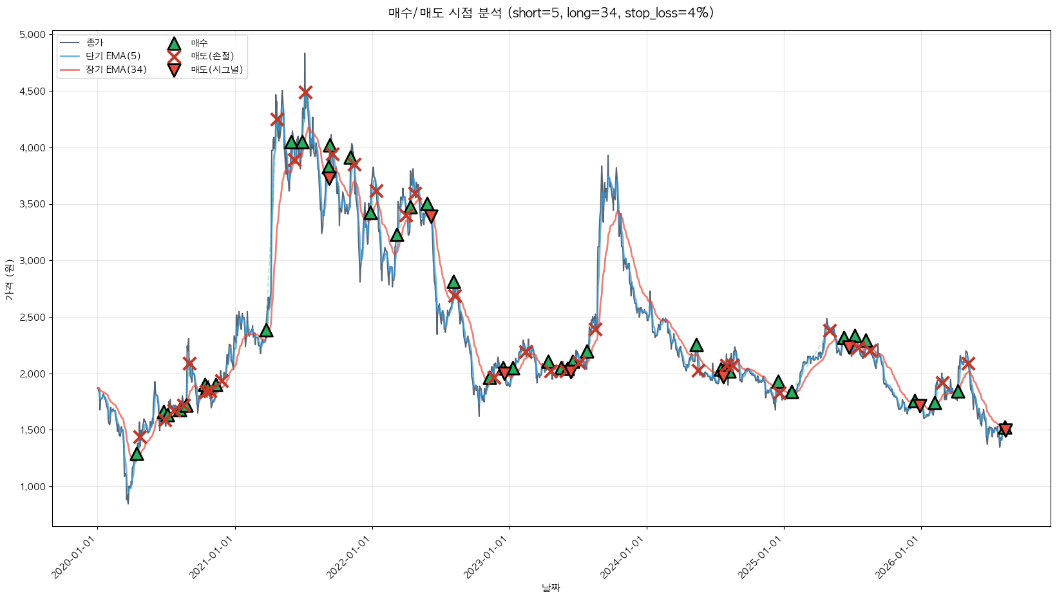This screenshot has height=599, width=1057.
Task: Click the gray 종가 line swatch in legend
Action: [70, 43]
